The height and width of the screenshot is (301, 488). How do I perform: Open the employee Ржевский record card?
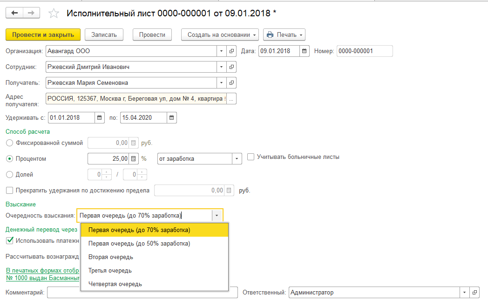tap(231, 67)
